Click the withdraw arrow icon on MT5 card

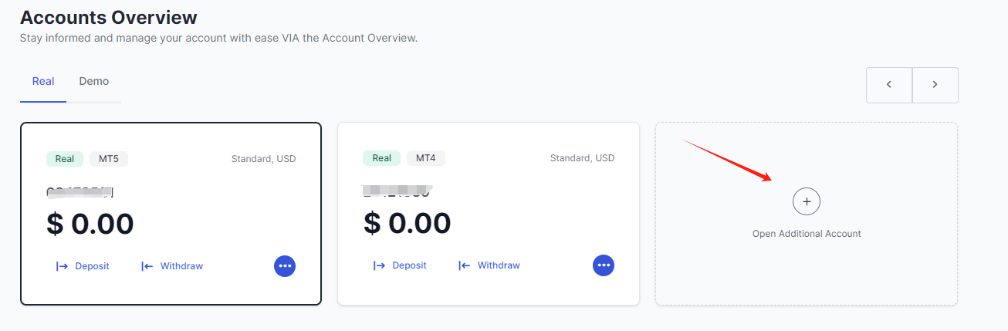147,266
